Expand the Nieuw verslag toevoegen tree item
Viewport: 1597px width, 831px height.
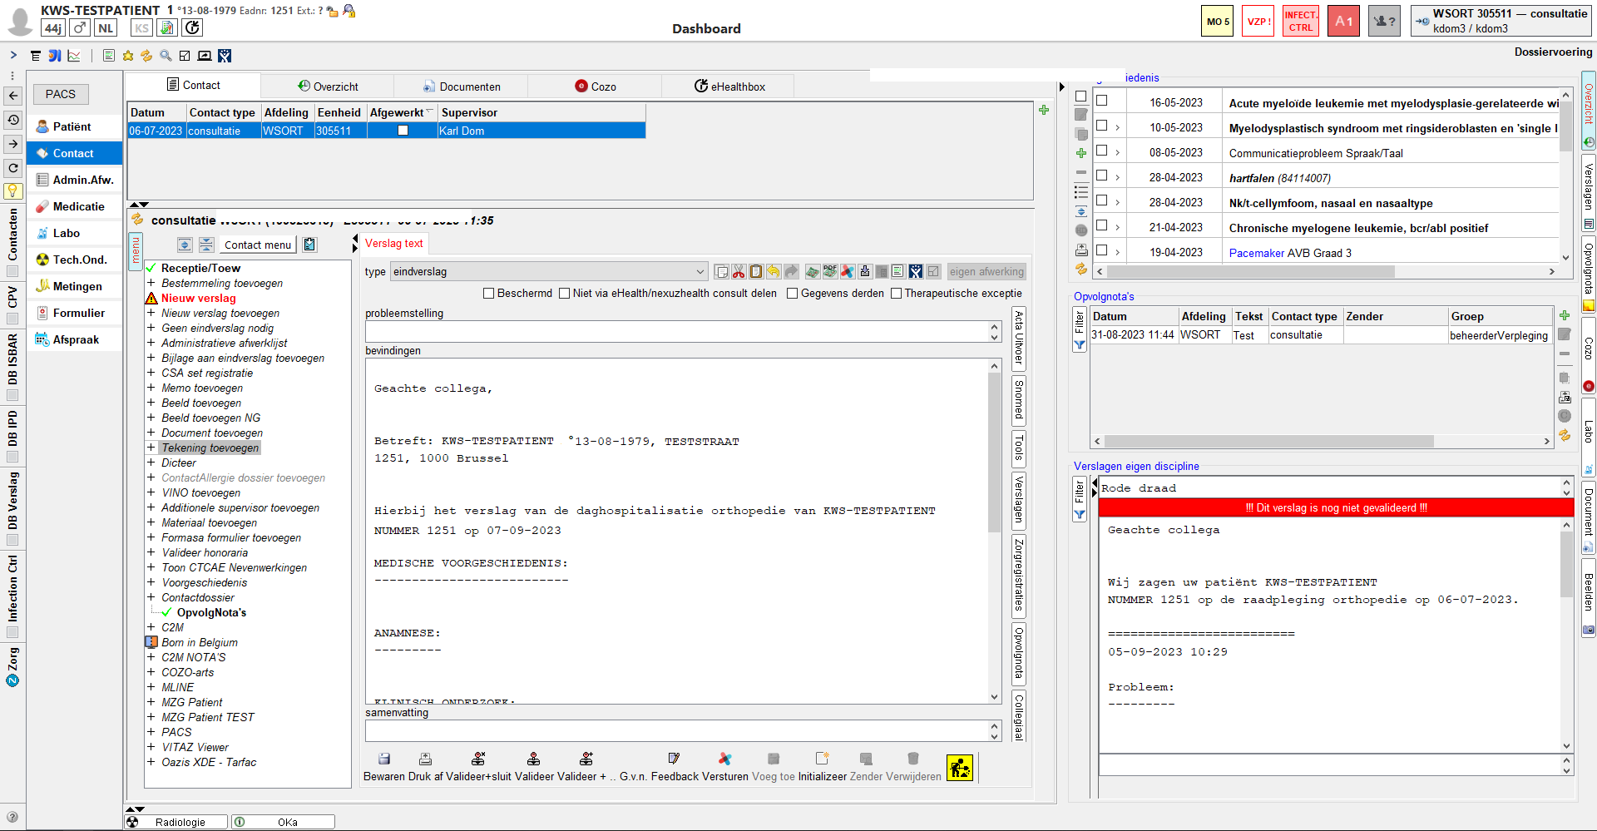coord(151,313)
